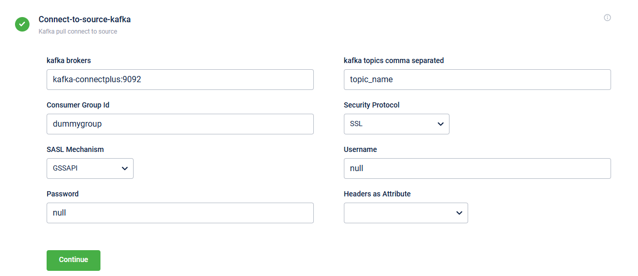Click the Headers as Attribute chevron arrow
The width and height of the screenshot is (638, 276).
click(459, 213)
